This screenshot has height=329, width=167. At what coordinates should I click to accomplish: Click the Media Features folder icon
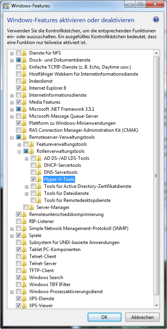(x=24, y=102)
